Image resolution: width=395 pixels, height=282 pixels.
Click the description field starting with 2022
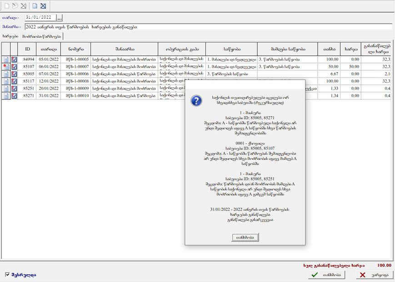point(208,27)
